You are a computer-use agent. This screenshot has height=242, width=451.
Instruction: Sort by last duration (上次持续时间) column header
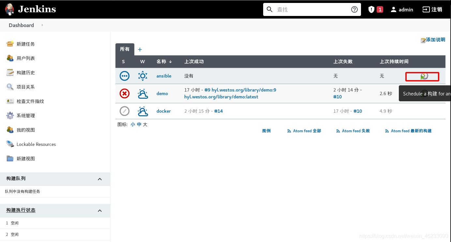[394, 62]
